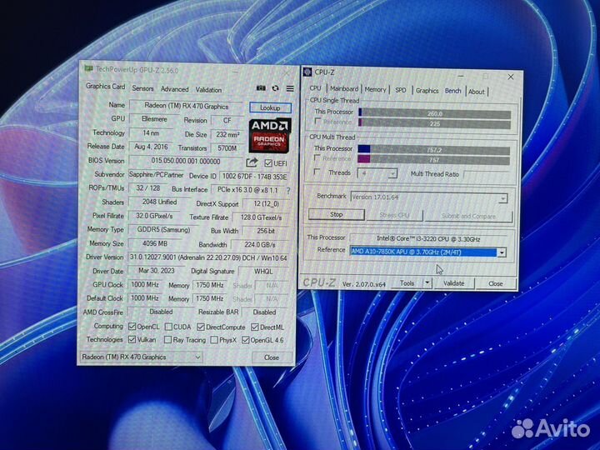Open the Tools dropdown arrow in CPU-Z

(427, 283)
